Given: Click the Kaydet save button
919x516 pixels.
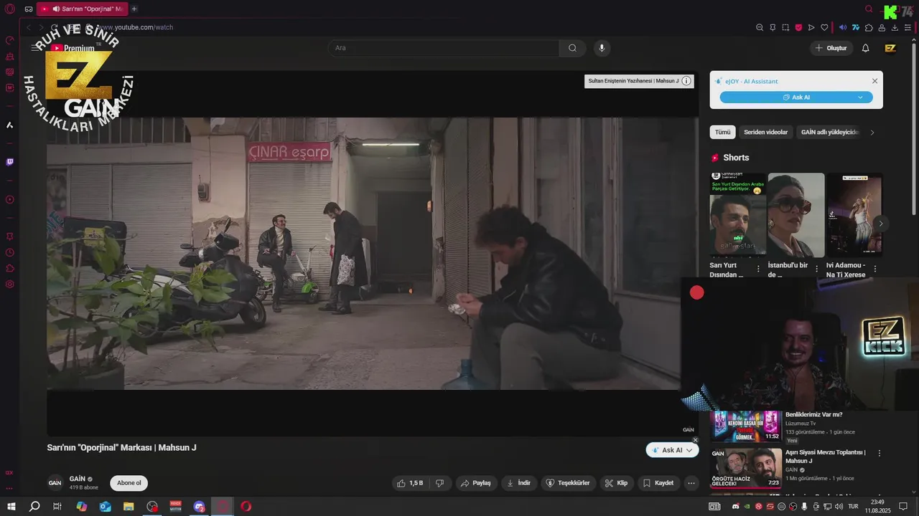Looking at the screenshot, I should [x=658, y=483].
